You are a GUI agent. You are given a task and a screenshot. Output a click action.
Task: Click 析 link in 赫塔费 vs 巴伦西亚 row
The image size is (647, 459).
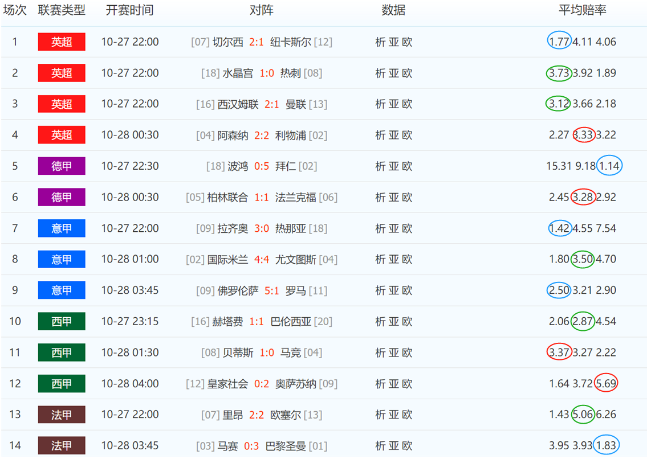point(380,321)
